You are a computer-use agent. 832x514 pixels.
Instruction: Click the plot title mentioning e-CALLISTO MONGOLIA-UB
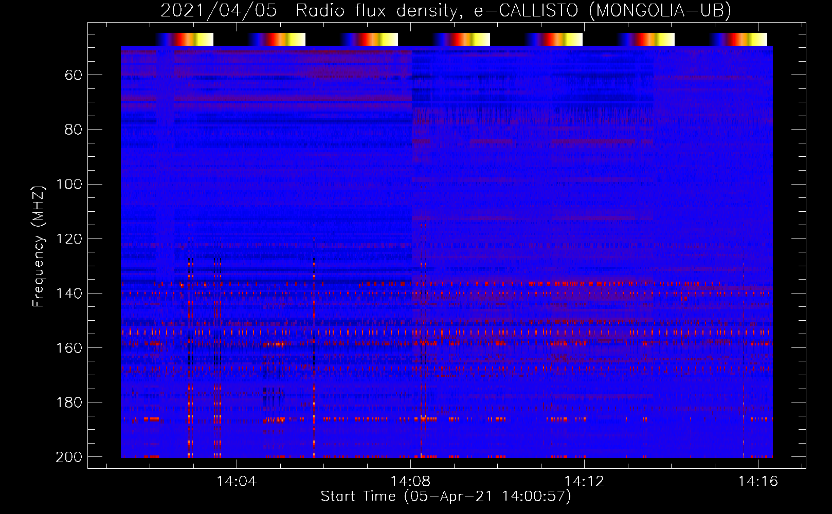(446, 11)
